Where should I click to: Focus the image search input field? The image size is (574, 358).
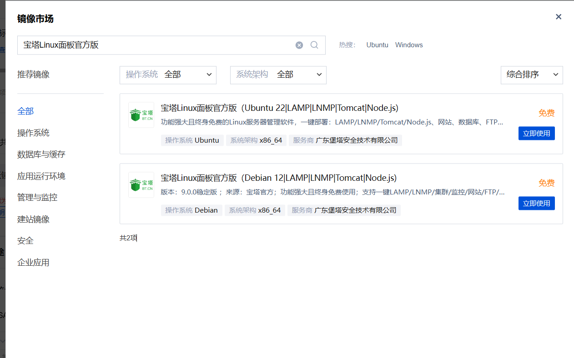pyautogui.click(x=155, y=45)
